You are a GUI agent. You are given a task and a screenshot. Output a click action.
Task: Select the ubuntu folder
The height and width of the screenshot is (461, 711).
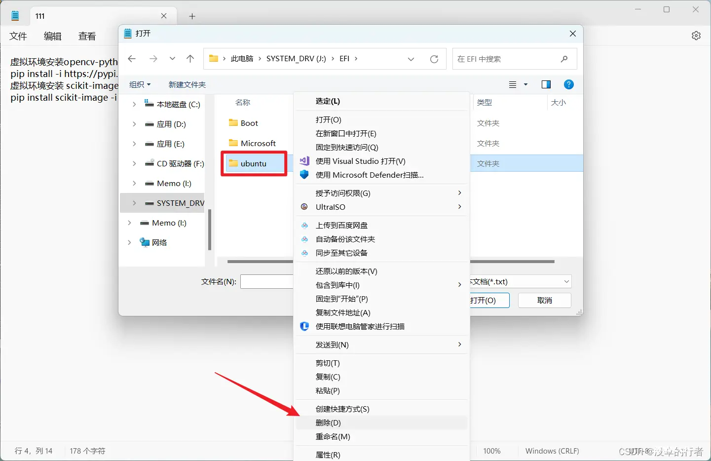point(248,163)
